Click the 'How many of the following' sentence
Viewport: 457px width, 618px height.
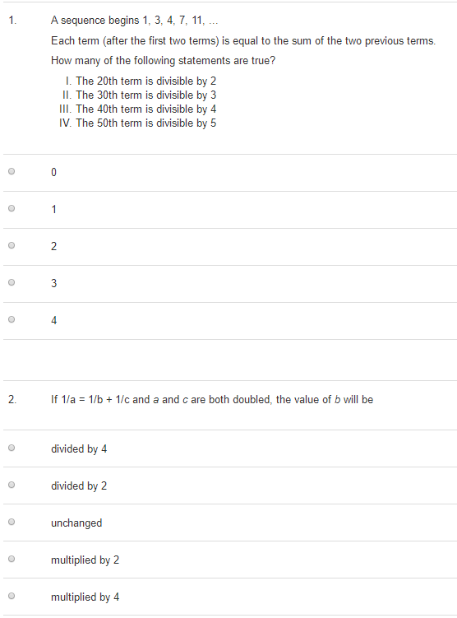click(164, 61)
